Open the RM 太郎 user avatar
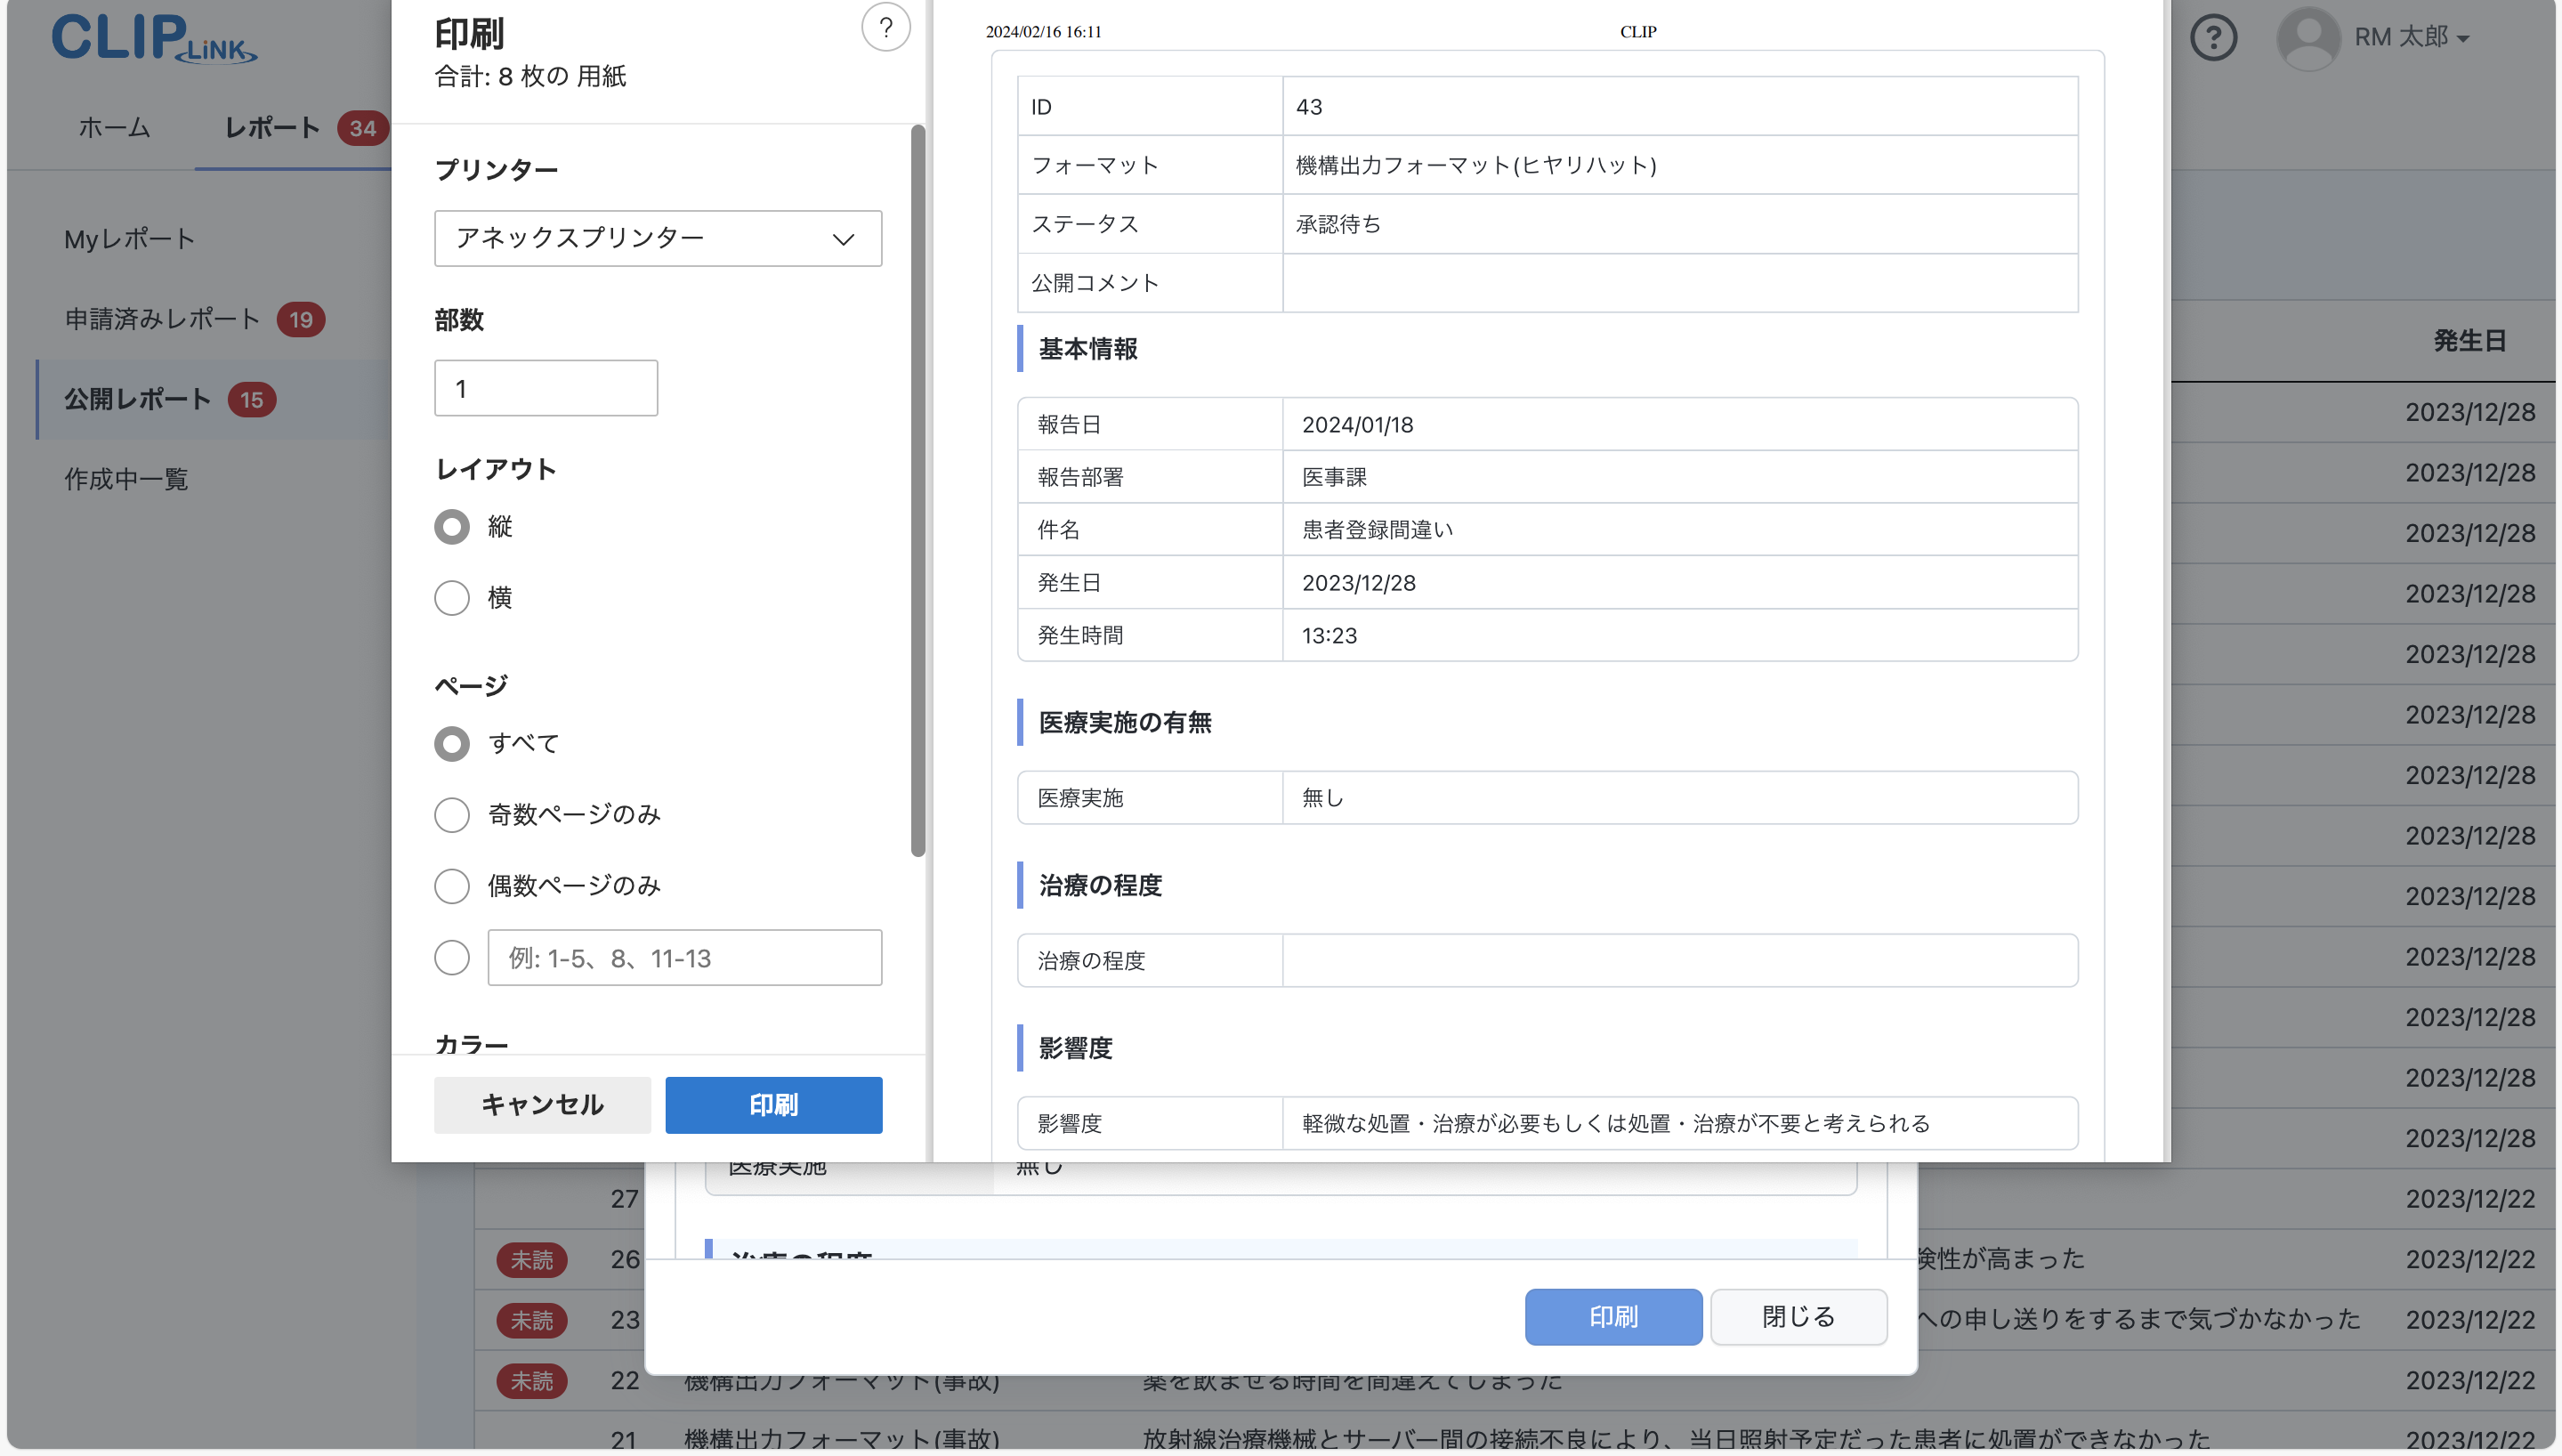This screenshot has width=2562, height=1456. tap(2310, 37)
